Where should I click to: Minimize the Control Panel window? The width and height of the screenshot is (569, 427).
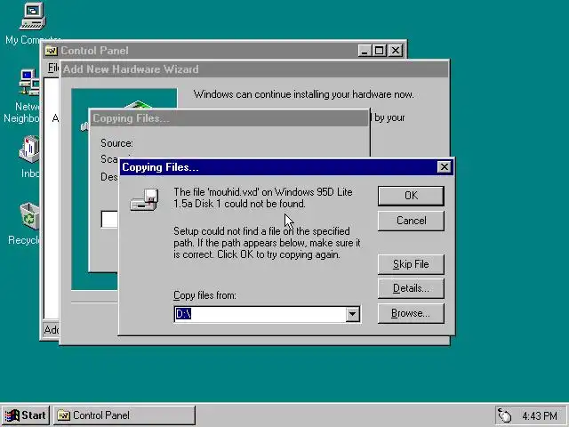pos(365,51)
